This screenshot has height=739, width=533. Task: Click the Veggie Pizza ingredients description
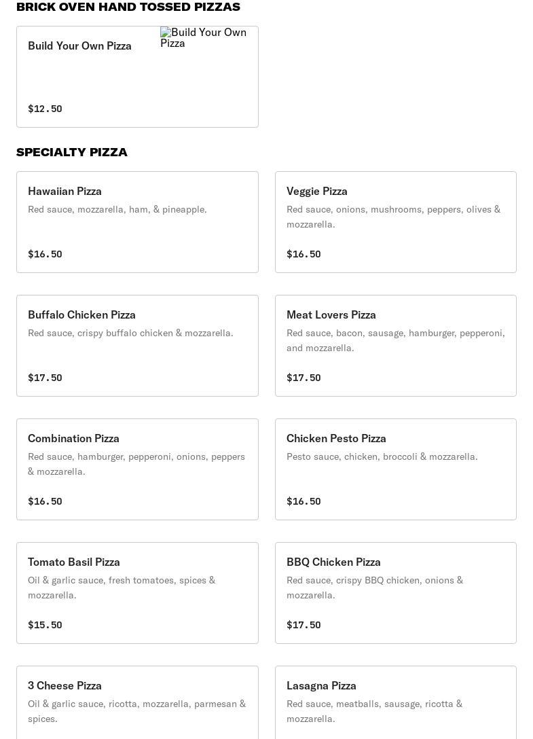point(393,217)
